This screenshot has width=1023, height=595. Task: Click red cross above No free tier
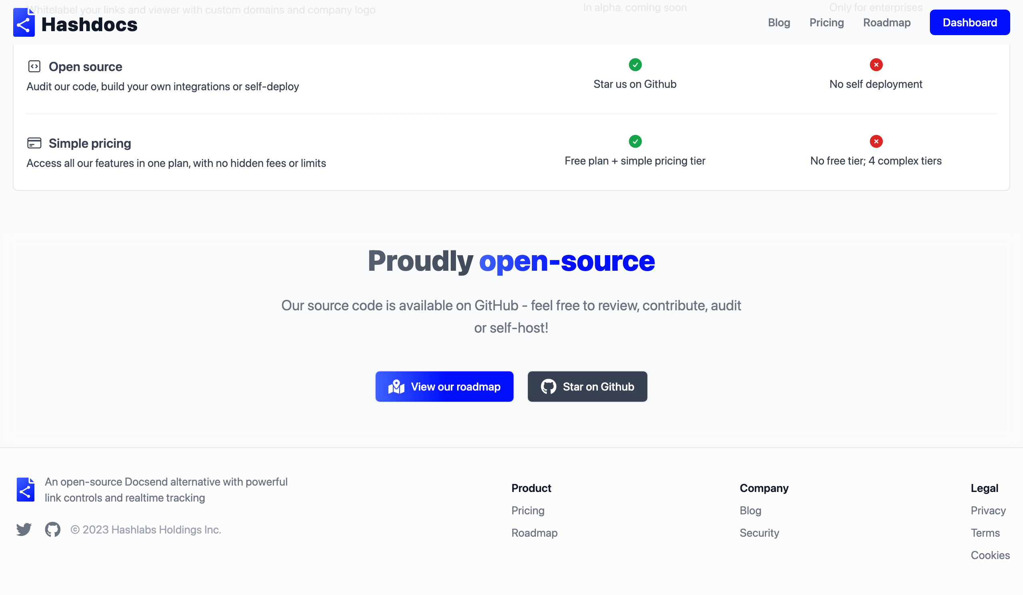click(x=876, y=141)
